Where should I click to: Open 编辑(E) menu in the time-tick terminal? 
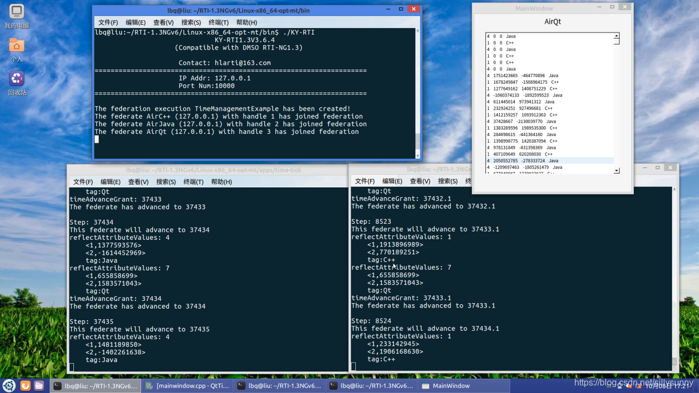pyautogui.click(x=110, y=182)
